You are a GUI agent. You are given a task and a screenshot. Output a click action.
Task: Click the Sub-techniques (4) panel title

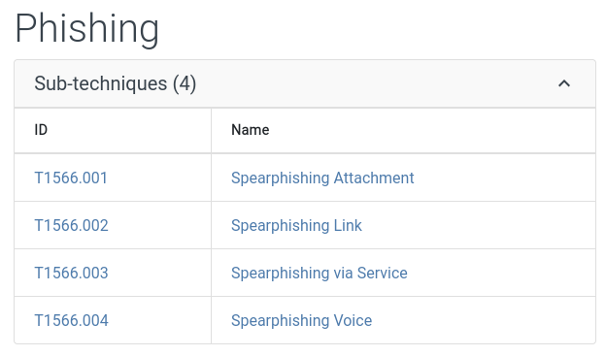pyautogui.click(x=116, y=83)
